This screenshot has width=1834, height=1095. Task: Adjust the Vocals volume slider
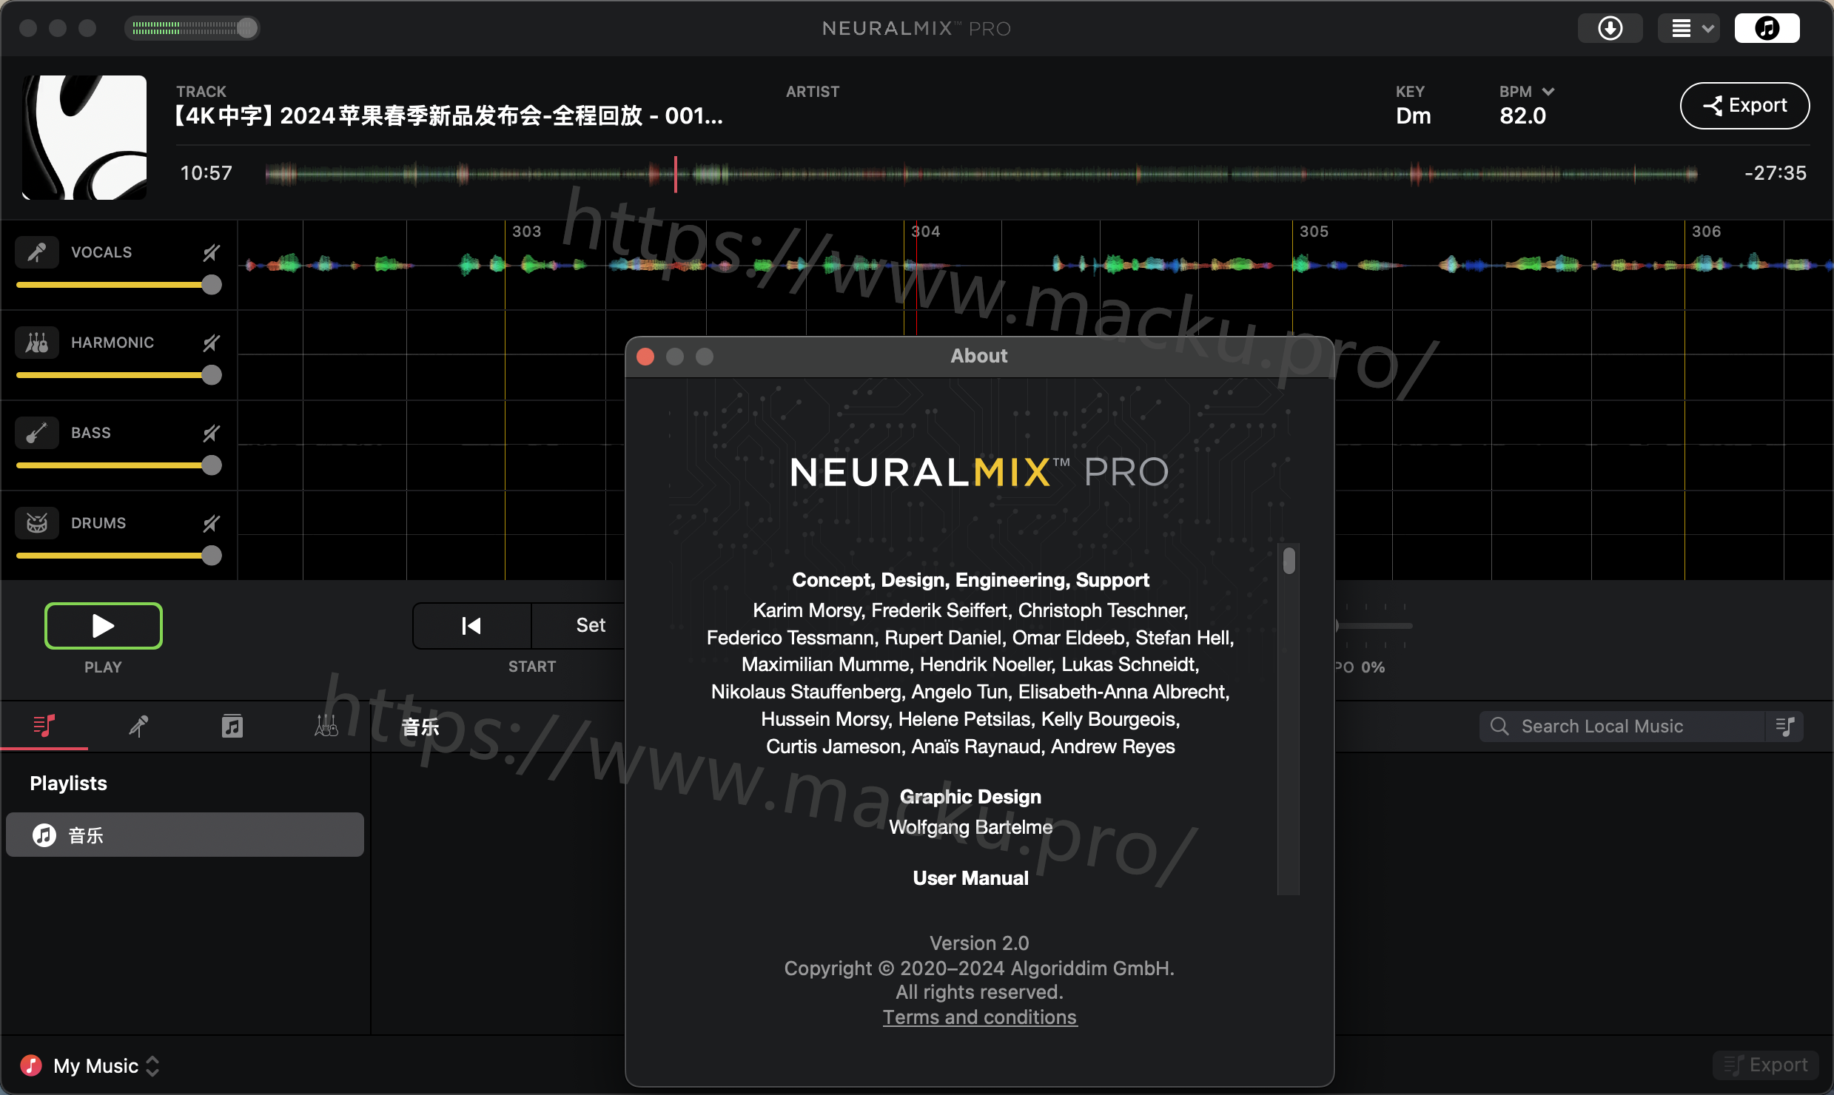tap(118, 285)
